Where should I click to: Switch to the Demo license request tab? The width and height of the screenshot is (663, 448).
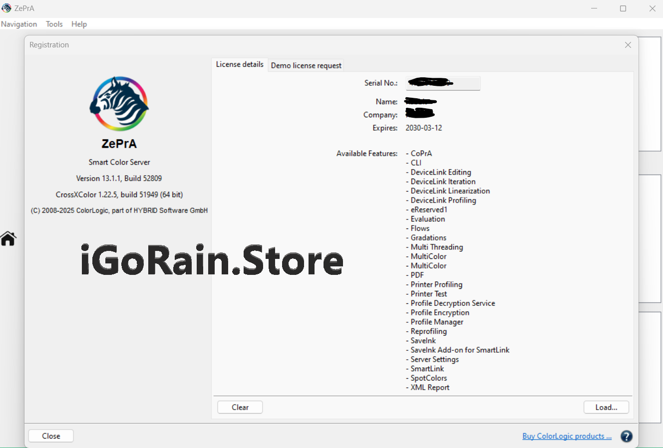coord(306,65)
